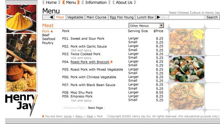Click the $Price column header
The width and height of the screenshot is (220, 124).
tap(158, 31)
